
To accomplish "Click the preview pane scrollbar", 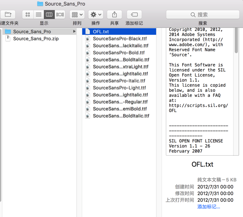I will (236, 40).
